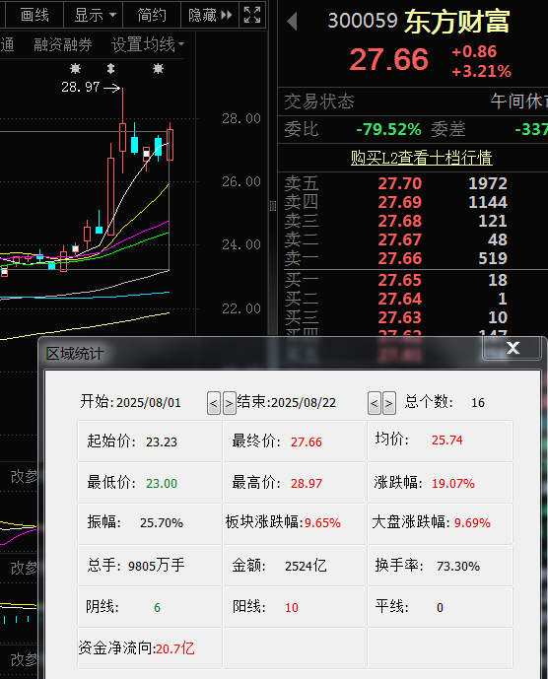
Task: Click the 阴线 count 6
Action: 157,607
